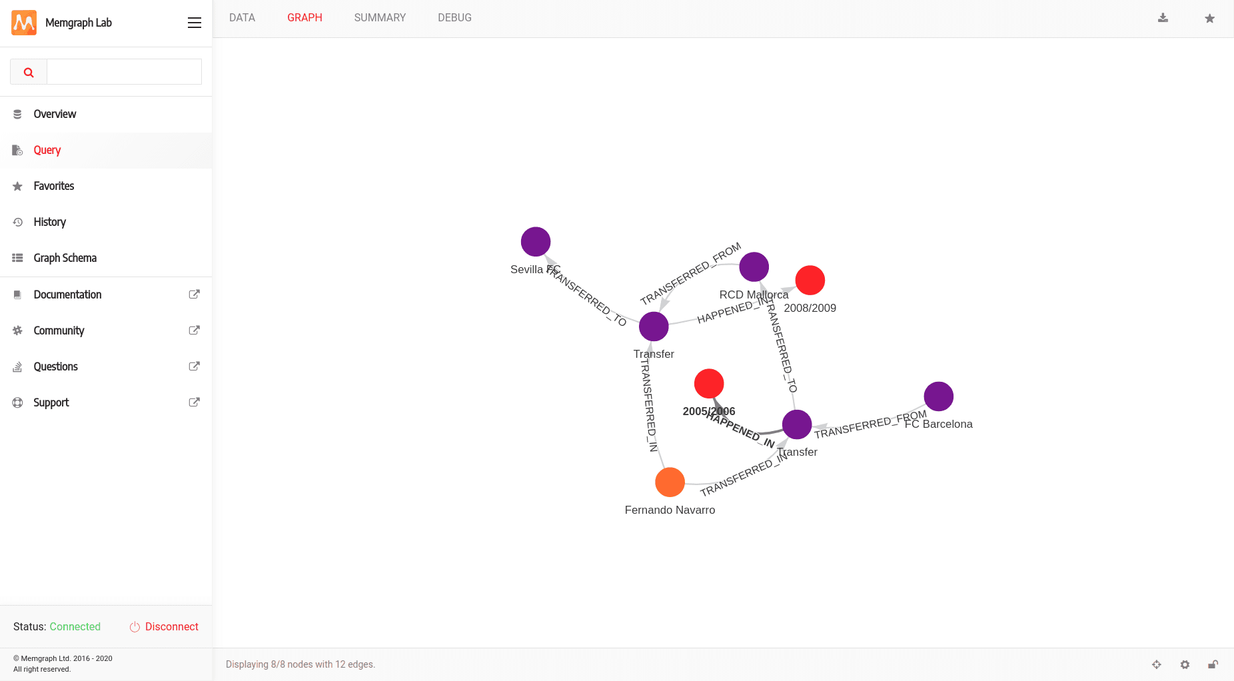Switch to the SUMMARY tab
The height and width of the screenshot is (681, 1234).
[x=380, y=18]
